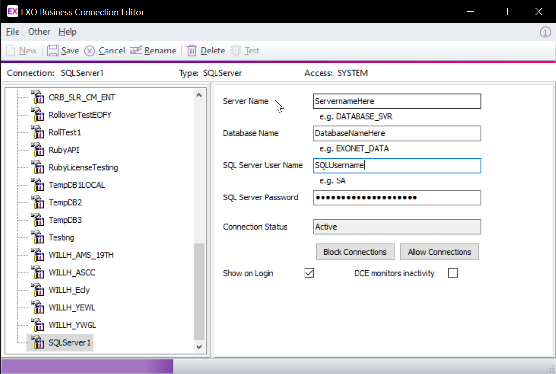Screen dimensions: 556x374
Task: Click the Delete trash can icon
Action: pyautogui.click(x=192, y=51)
